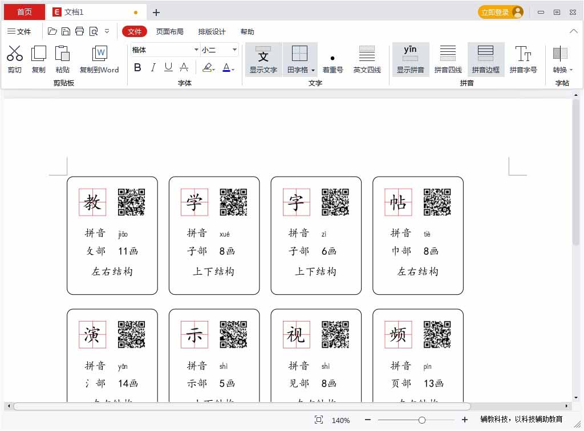Click the 学 character in its grid box
This screenshot has width=584, height=431.
(194, 202)
